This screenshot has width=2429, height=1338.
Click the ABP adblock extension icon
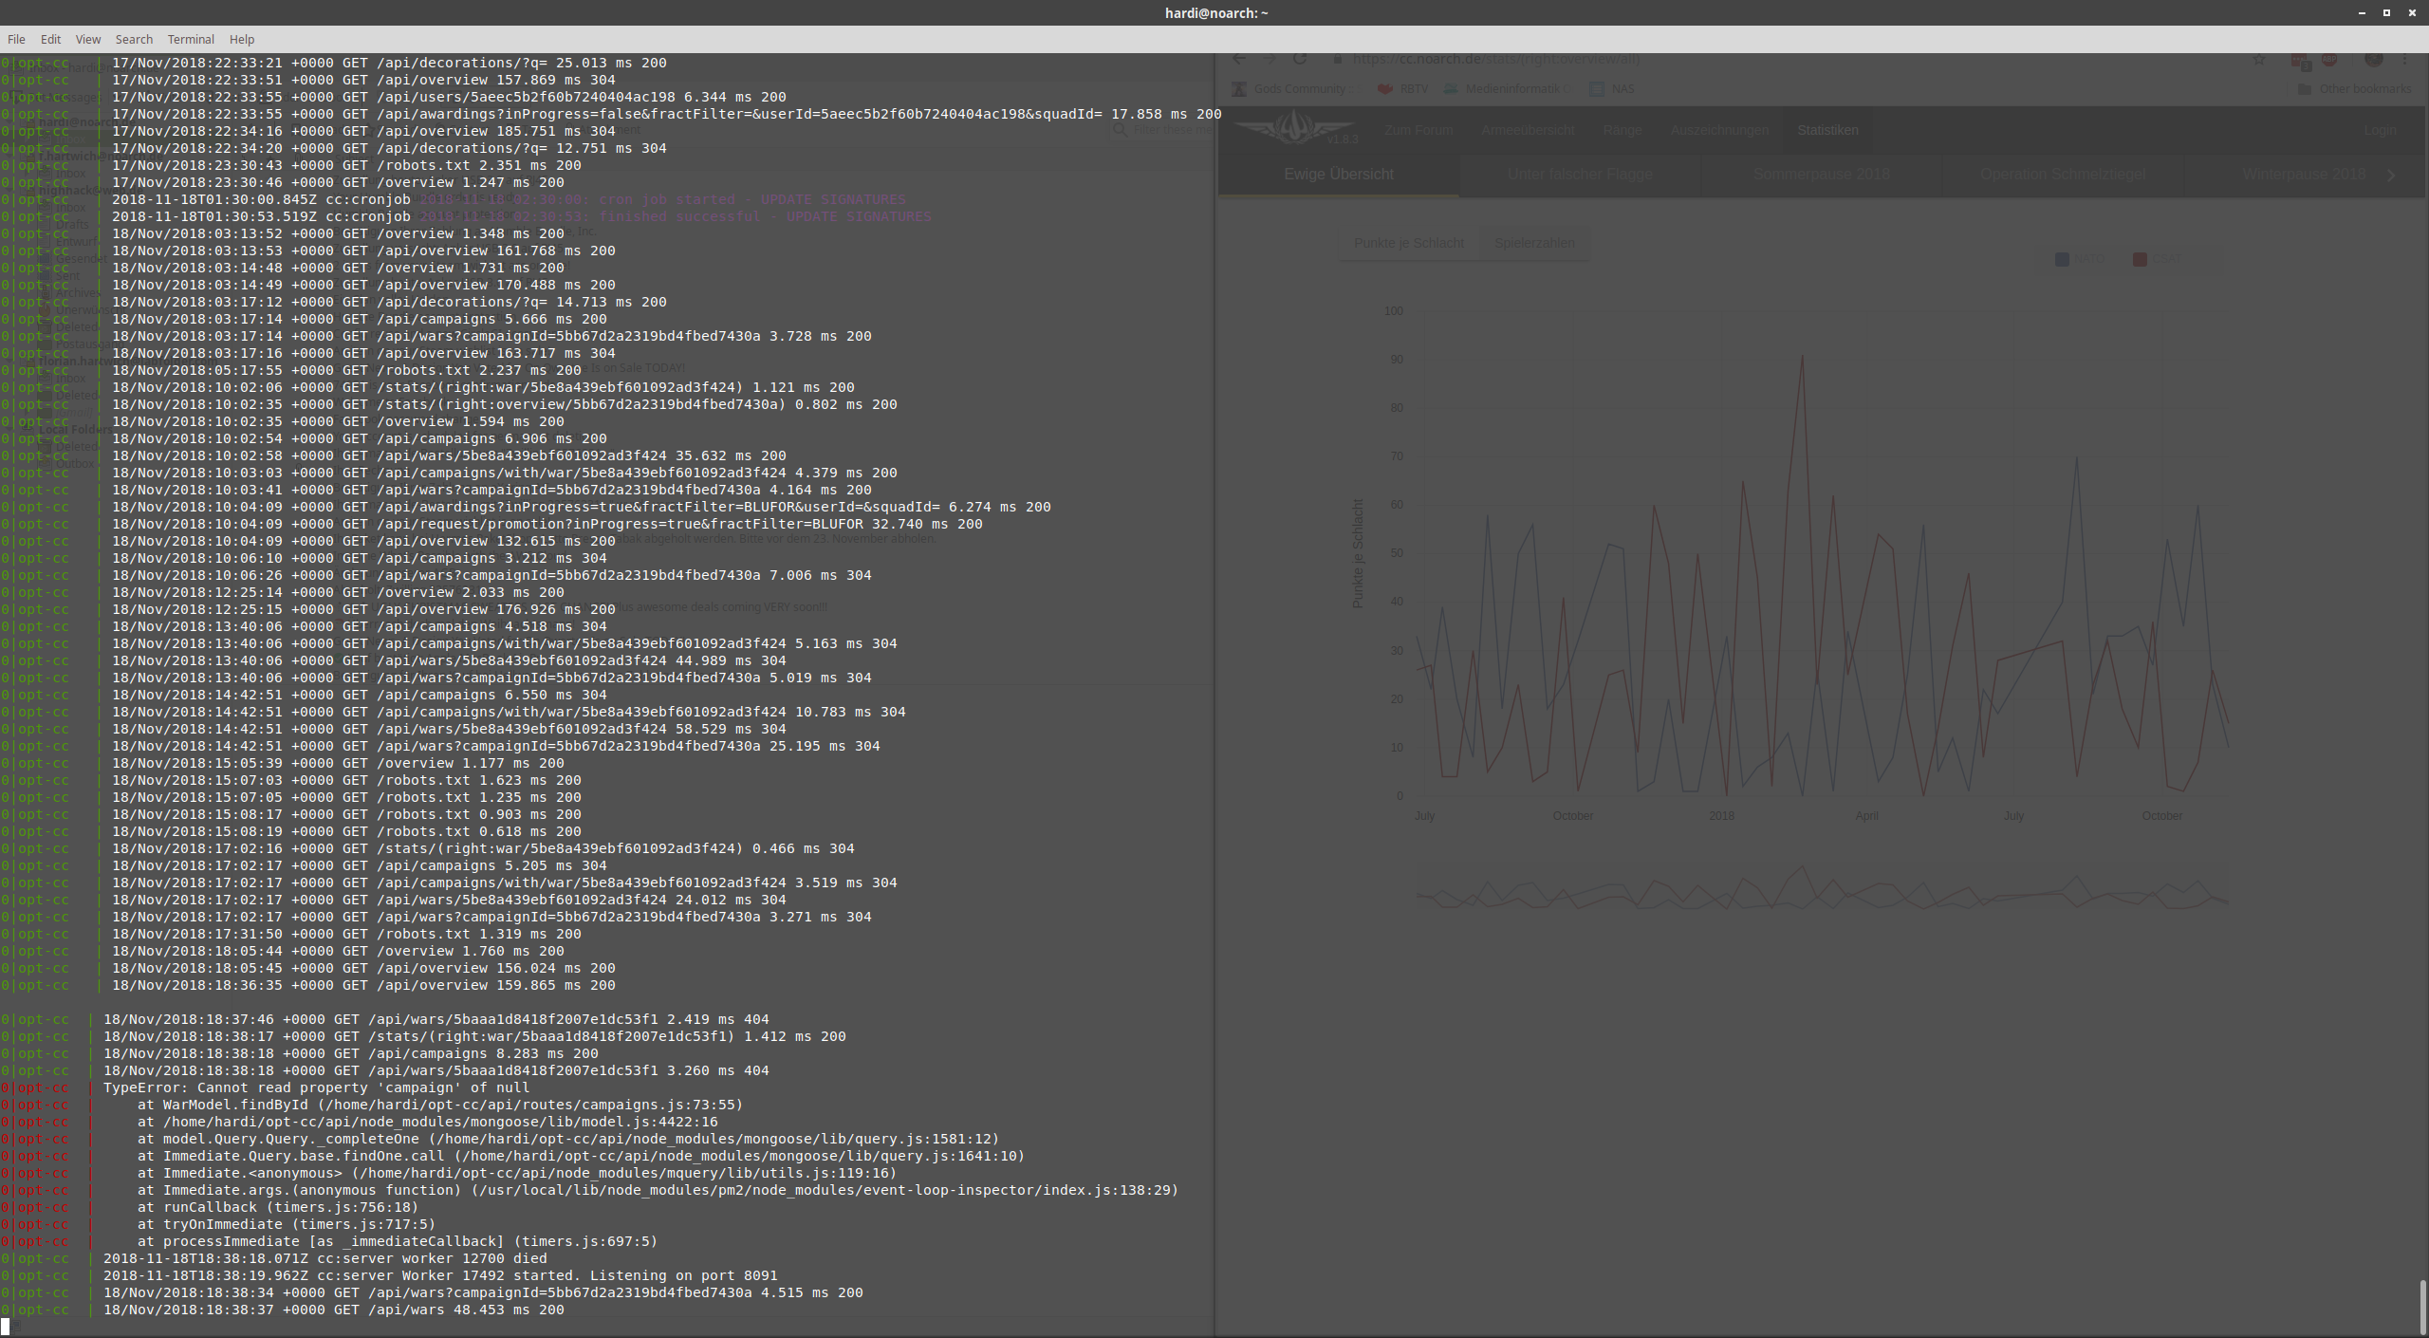tap(2329, 60)
